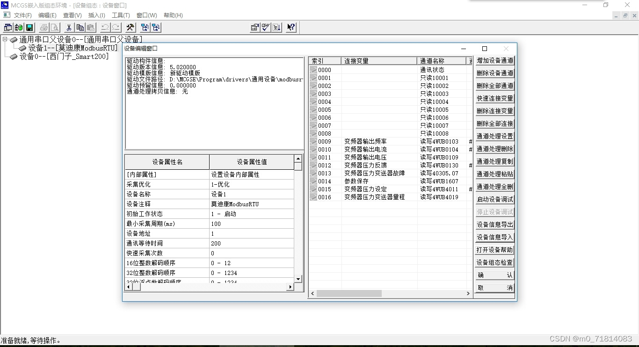The height and width of the screenshot is (347, 639).
Task: Click the 通道处理全删 button
Action: 495,187
